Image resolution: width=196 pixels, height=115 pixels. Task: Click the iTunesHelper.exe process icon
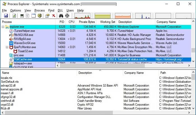click(11, 31)
